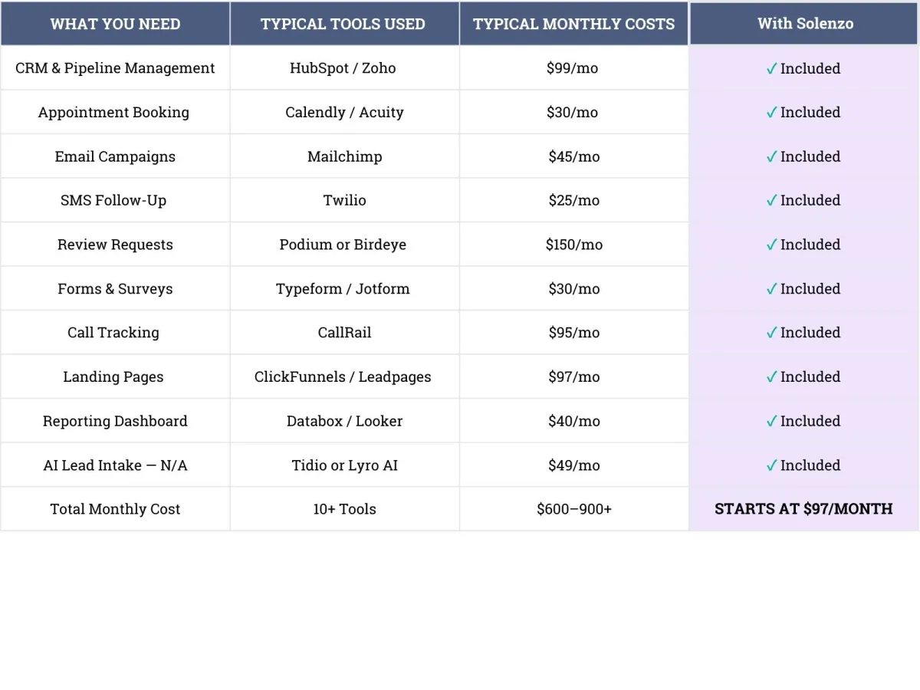Click the $25/mo price
Screen dimensions: 920x690
pyautogui.click(x=573, y=200)
